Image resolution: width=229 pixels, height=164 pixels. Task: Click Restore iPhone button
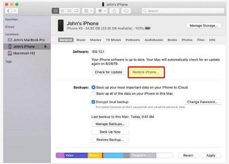click(x=146, y=72)
